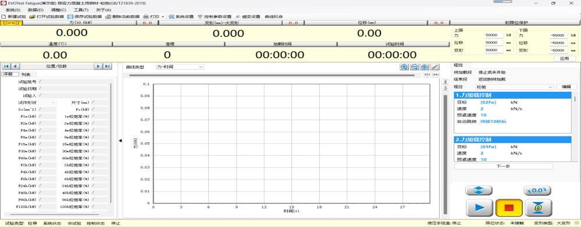Image resolution: width=581 pixels, height=227 pixels.
Task: Open the 关于(A) menu
Action: pos(104,10)
